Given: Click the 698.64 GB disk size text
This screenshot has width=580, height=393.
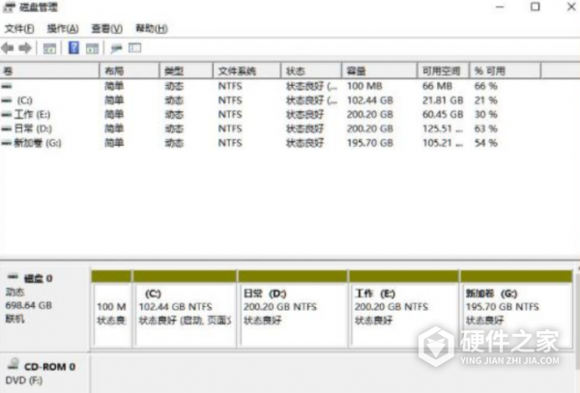Looking at the screenshot, I should 28,305.
